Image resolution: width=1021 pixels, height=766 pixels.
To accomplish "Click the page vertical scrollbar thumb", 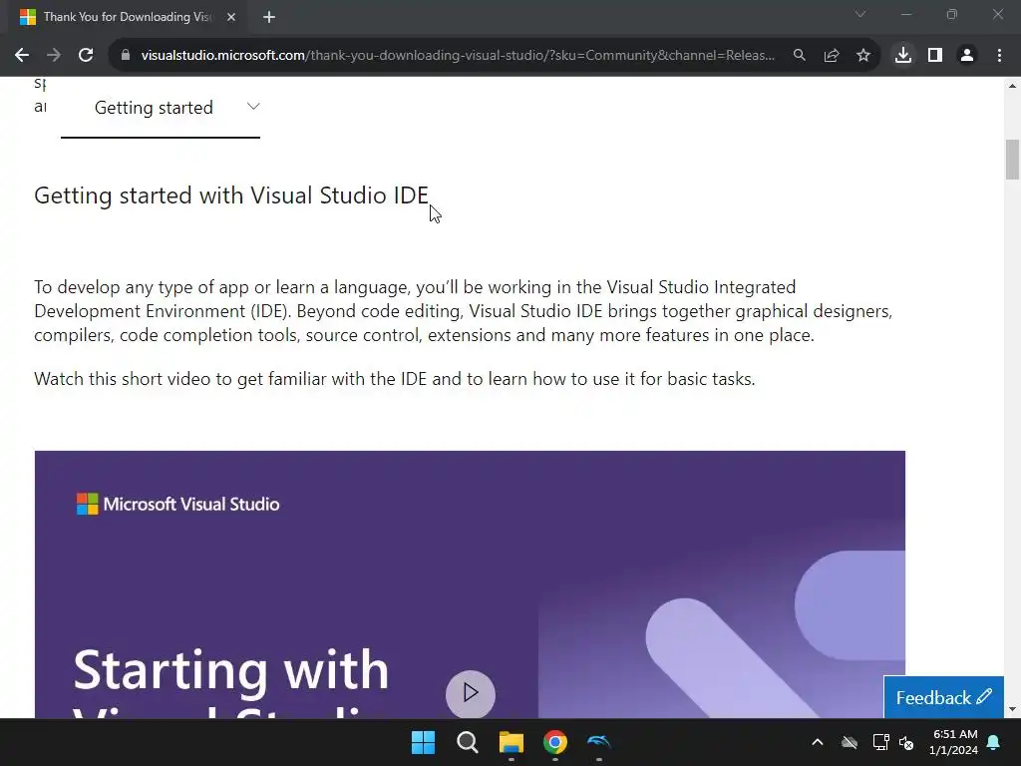I will click(1012, 160).
